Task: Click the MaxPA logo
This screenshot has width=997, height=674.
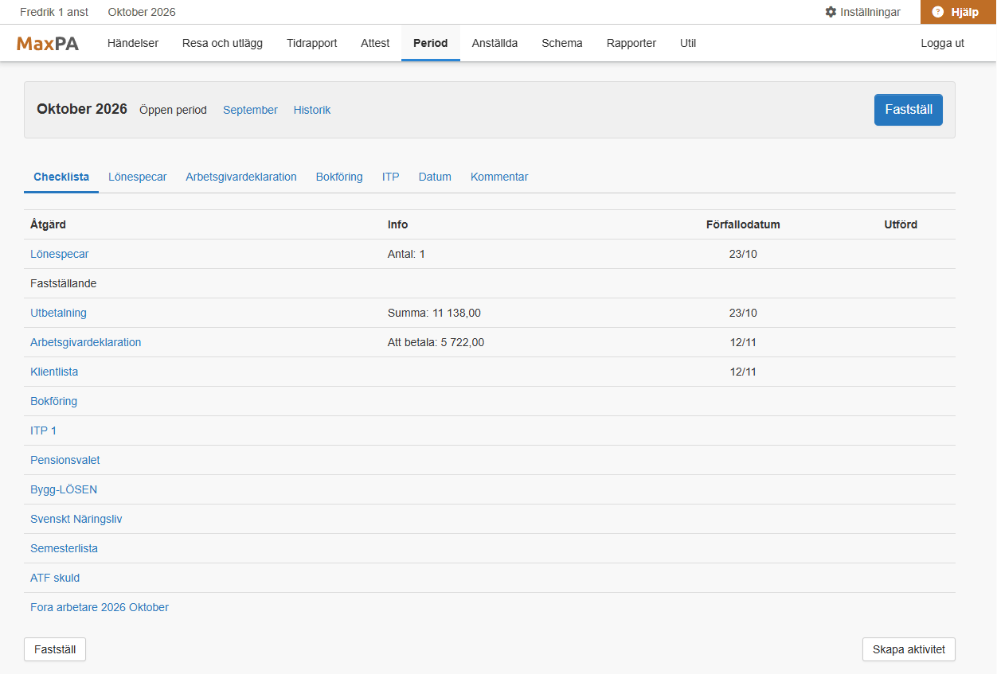Action: (48, 44)
